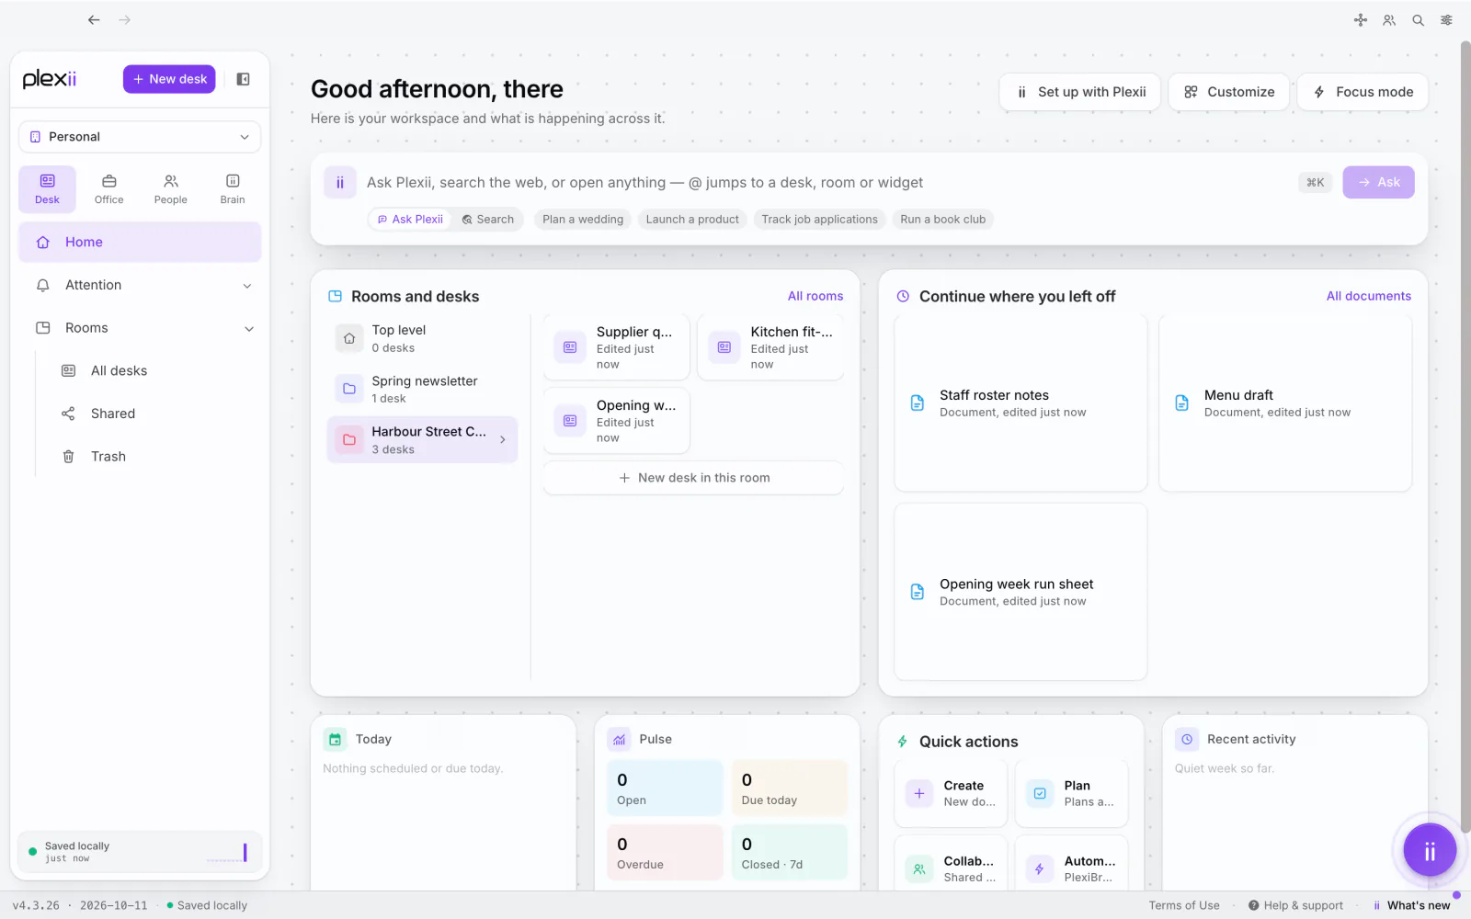Toggle the sidebar collapse icon
Viewport: 1471px width, 919px height.
[244, 79]
